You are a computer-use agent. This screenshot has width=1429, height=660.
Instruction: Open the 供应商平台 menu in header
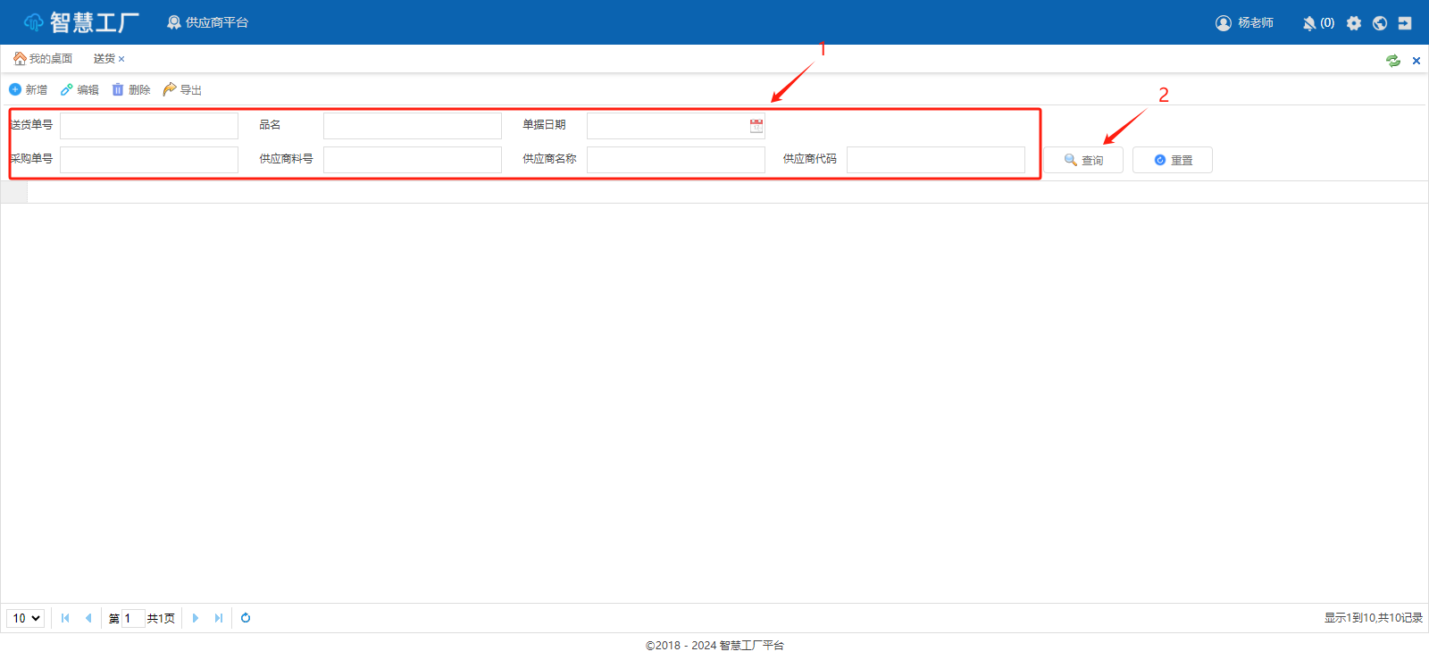tap(208, 22)
